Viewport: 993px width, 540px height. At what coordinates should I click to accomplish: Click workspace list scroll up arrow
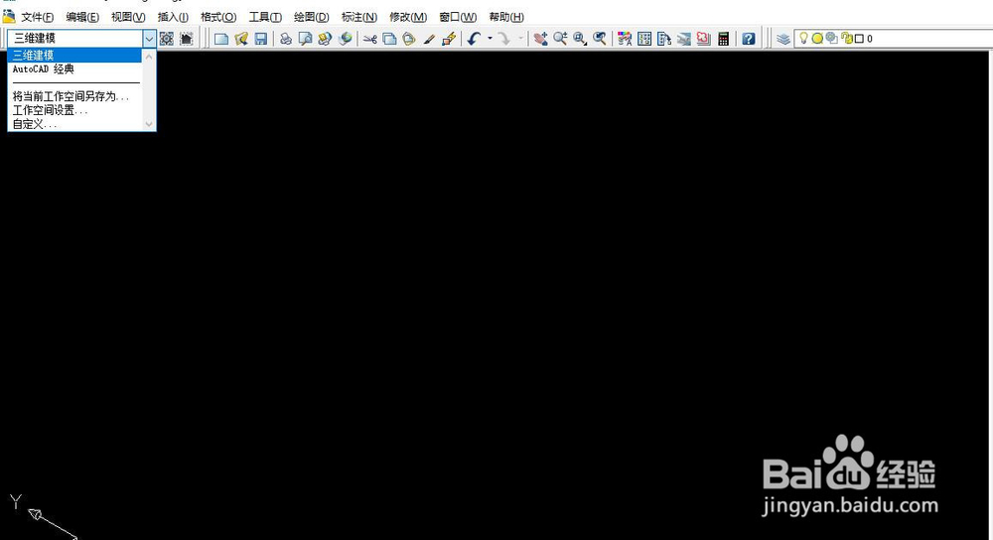pyautogui.click(x=149, y=56)
